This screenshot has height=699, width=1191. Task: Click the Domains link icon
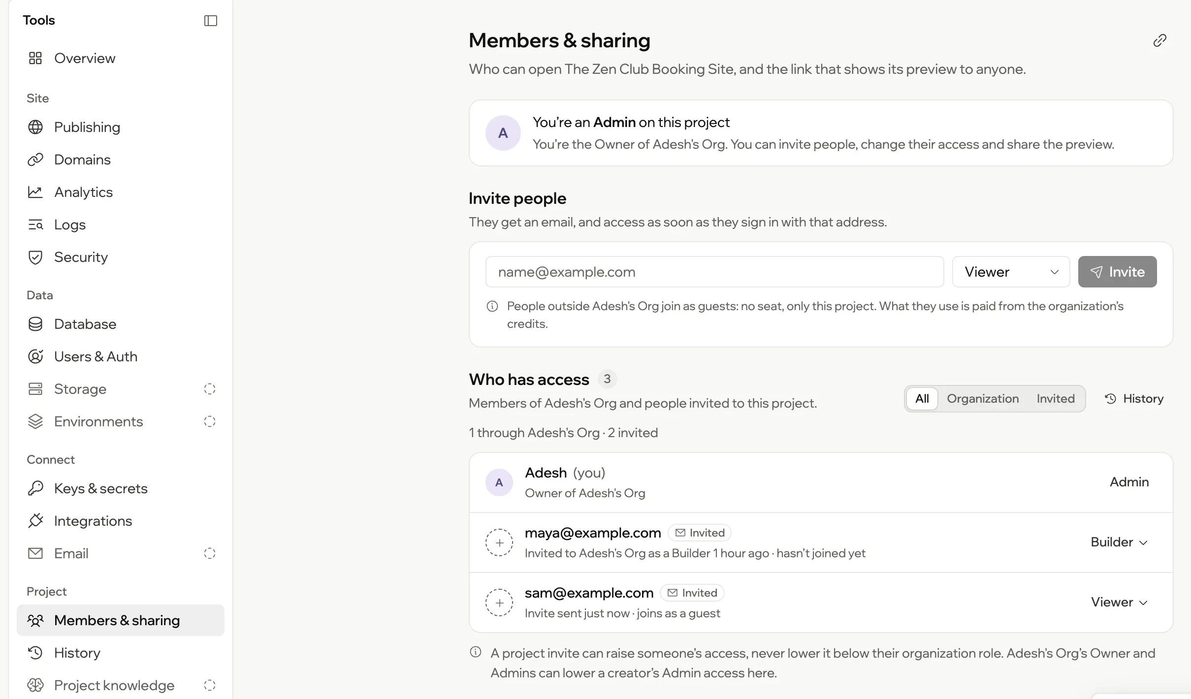coord(35,159)
